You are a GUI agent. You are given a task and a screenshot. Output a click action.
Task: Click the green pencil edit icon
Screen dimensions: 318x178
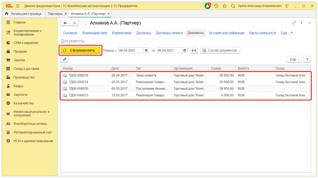coord(64,59)
